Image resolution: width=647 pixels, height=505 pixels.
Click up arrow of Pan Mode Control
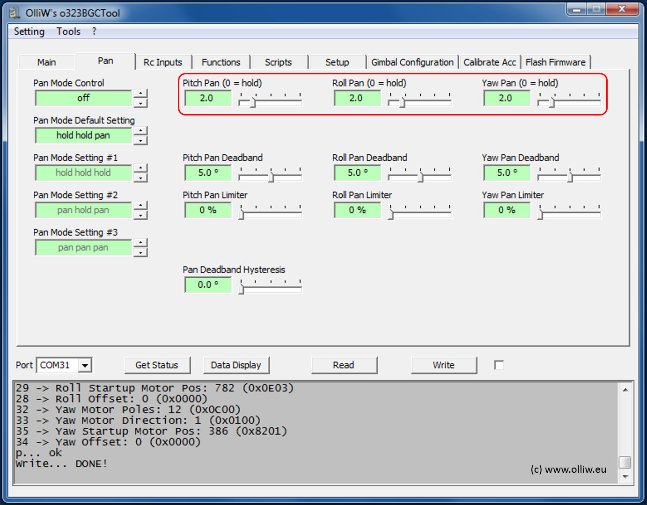click(140, 94)
